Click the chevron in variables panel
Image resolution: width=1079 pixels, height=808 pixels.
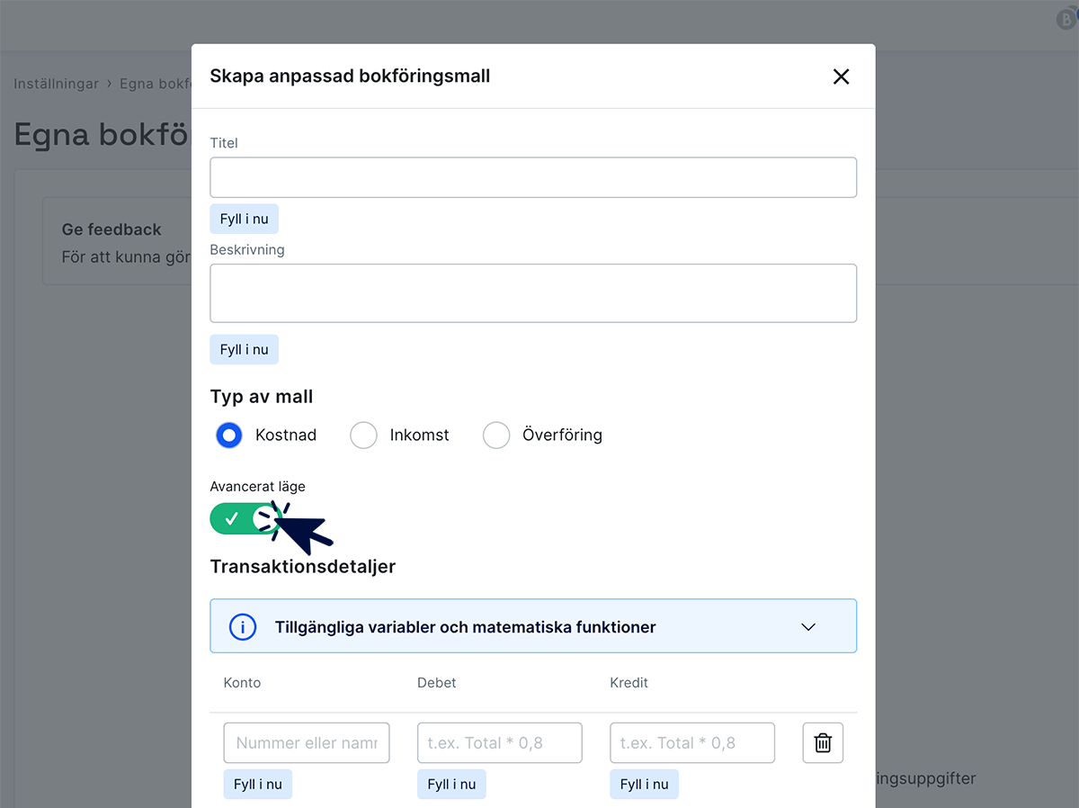(808, 627)
